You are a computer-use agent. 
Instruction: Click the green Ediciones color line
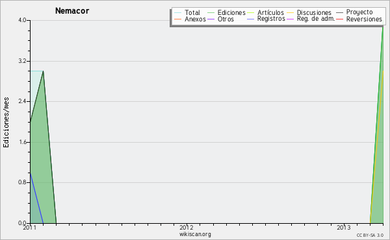[211, 12]
